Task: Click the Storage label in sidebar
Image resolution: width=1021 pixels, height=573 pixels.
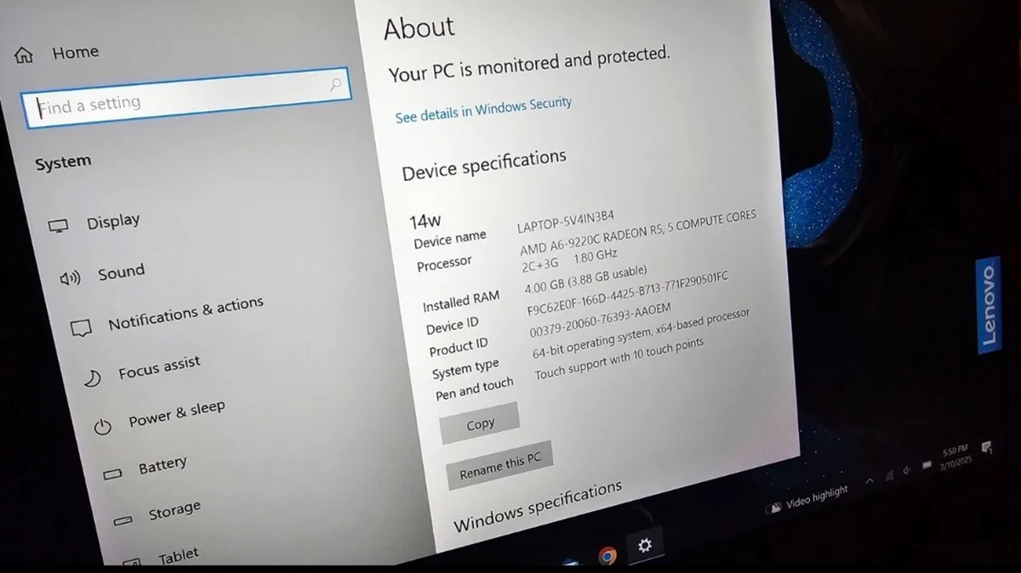Action: pos(174,511)
